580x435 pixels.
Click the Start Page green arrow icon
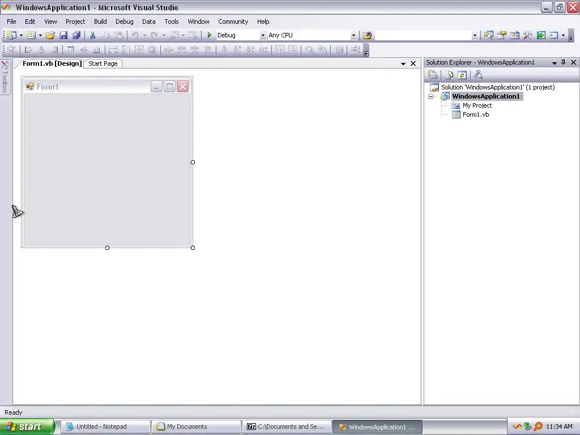pos(541,35)
